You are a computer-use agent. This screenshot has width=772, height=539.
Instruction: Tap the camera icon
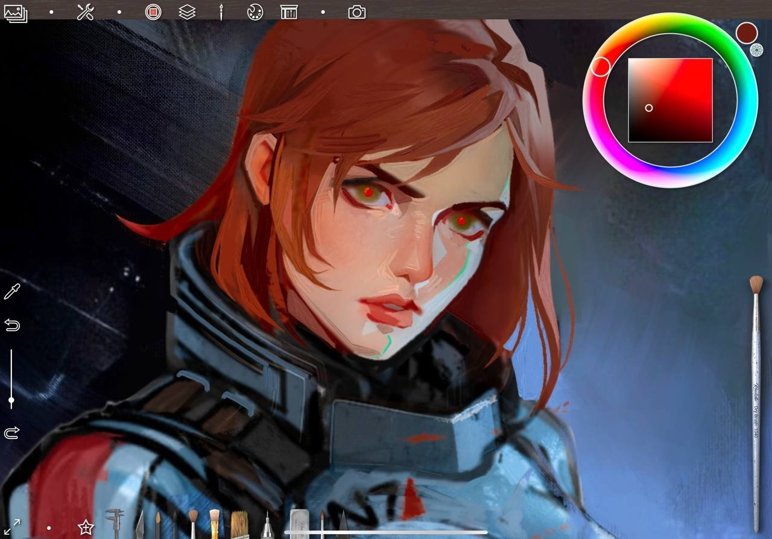(356, 12)
